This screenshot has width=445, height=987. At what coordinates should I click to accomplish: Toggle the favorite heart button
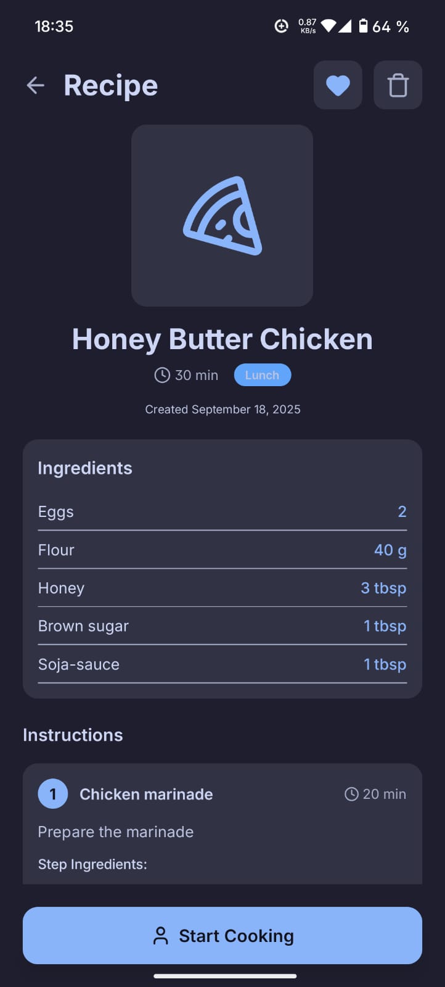click(x=338, y=85)
